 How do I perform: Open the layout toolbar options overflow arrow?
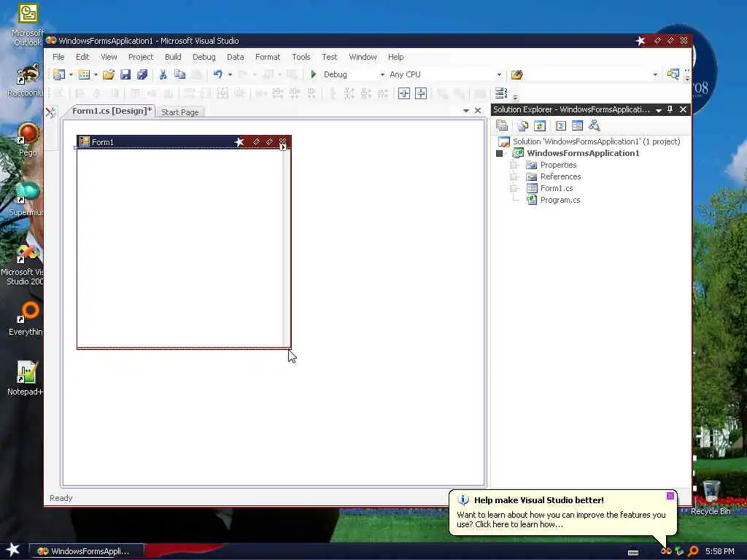pyautogui.click(x=516, y=97)
